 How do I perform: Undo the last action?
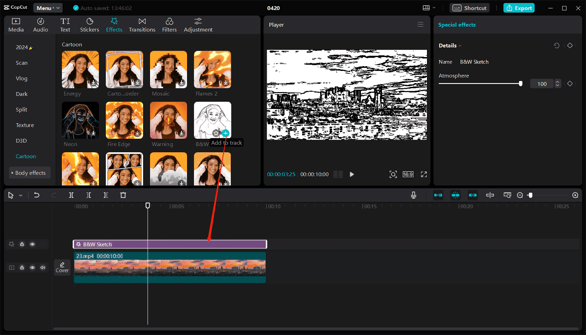37,195
